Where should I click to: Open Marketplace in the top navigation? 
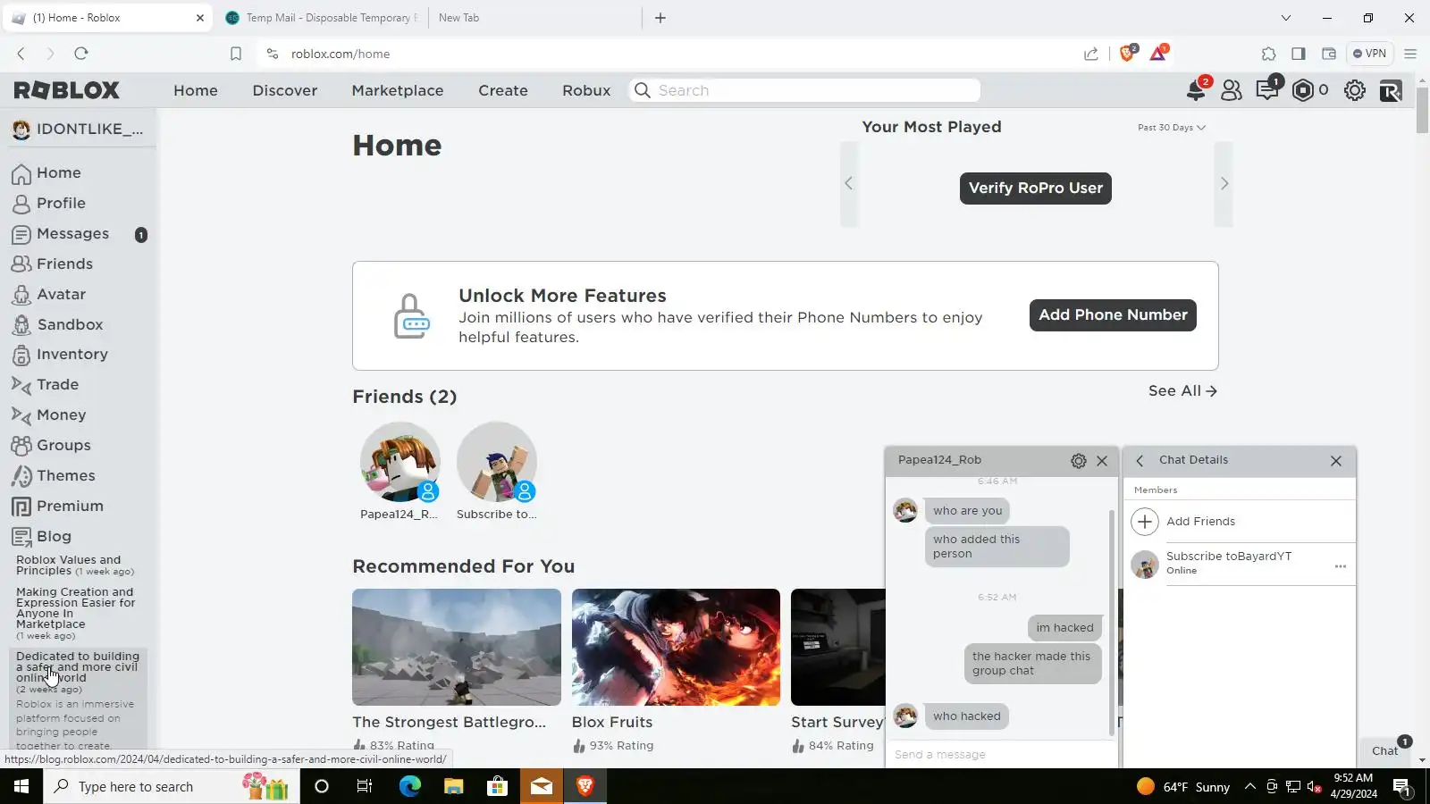(x=398, y=90)
